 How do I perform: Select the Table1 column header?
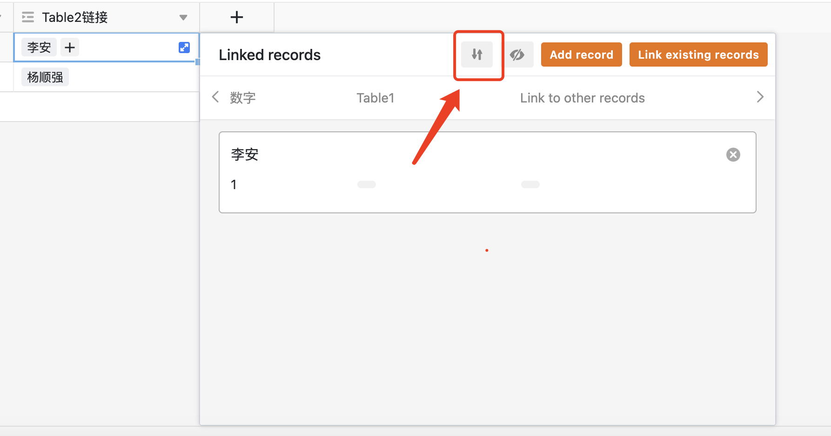point(375,98)
